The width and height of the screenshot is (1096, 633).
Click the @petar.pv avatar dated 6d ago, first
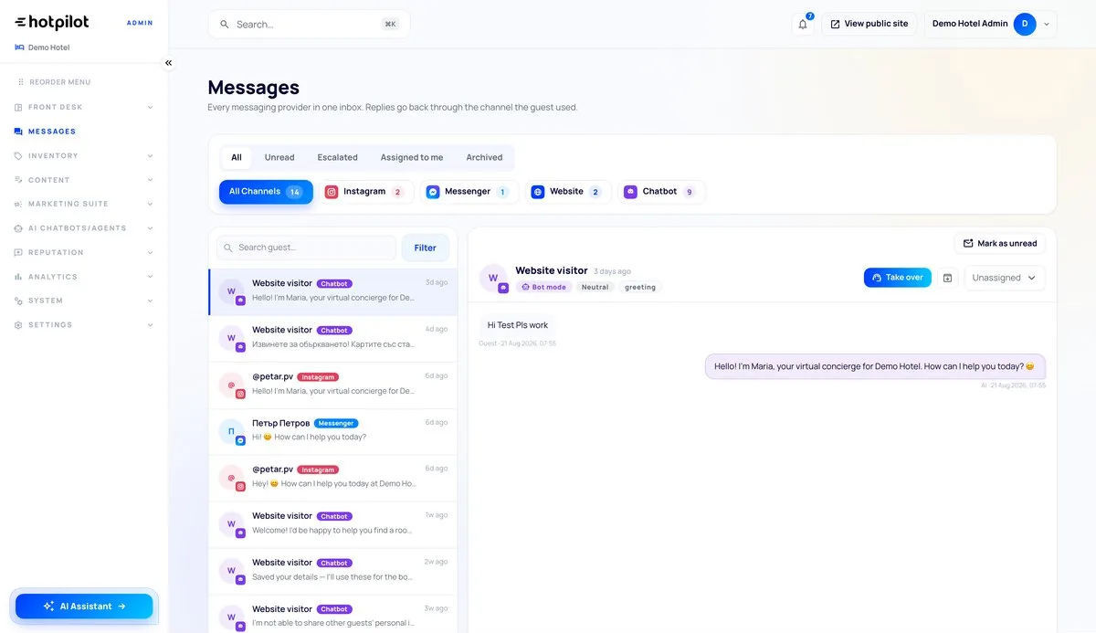pyautogui.click(x=232, y=385)
